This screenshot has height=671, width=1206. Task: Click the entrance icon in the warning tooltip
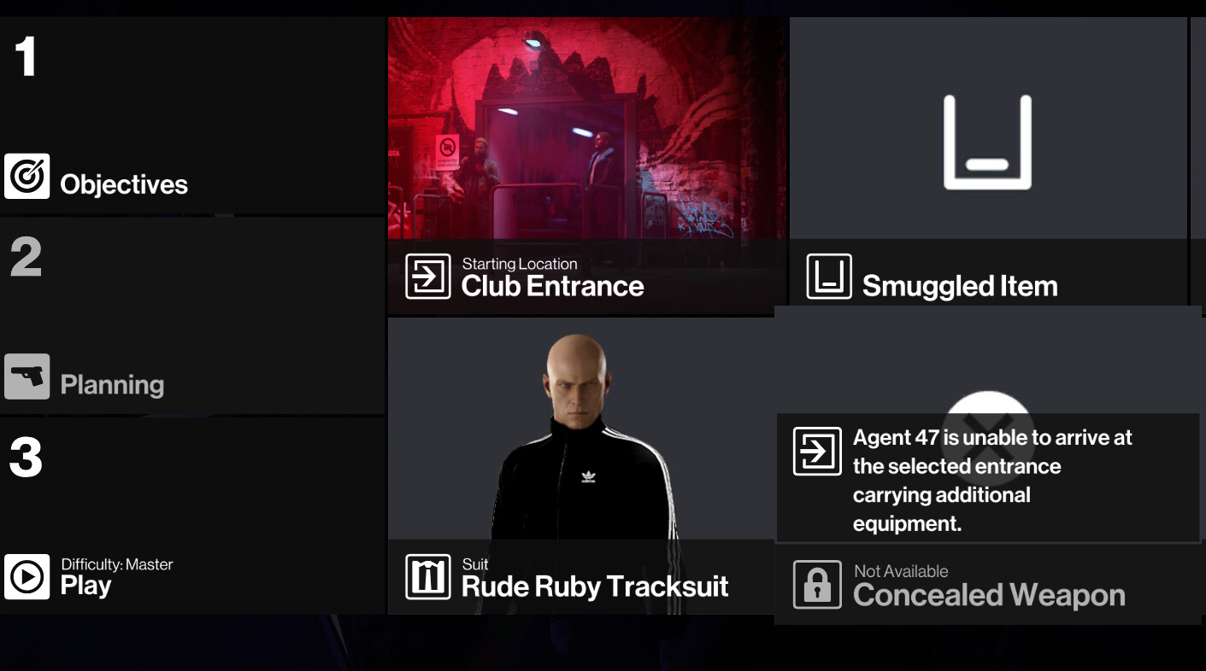tap(817, 451)
